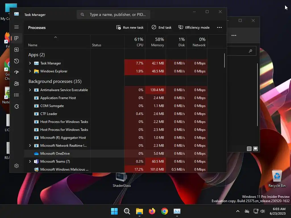Open the more options ellipsis in Task Manager
The image size is (291, 218).
(219, 28)
